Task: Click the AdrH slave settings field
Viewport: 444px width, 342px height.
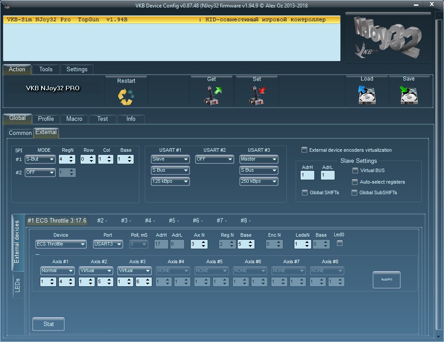Action: [307, 175]
